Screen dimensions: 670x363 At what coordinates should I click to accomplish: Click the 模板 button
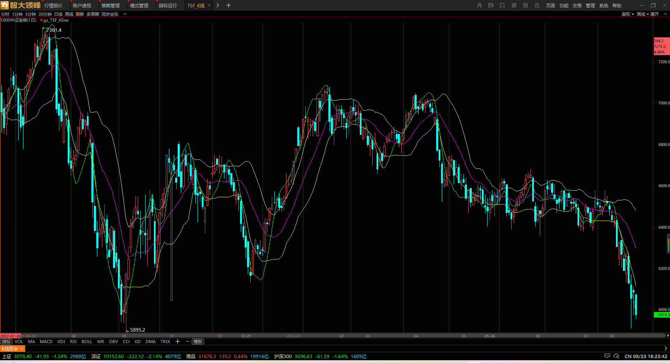point(198,342)
